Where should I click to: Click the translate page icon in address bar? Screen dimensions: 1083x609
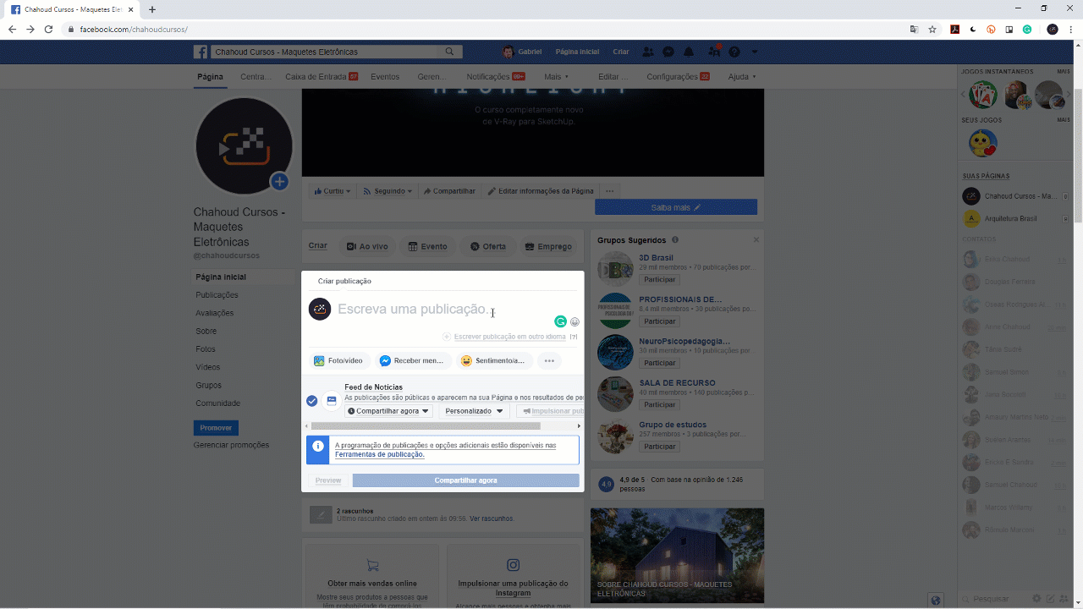tap(914, 29)
